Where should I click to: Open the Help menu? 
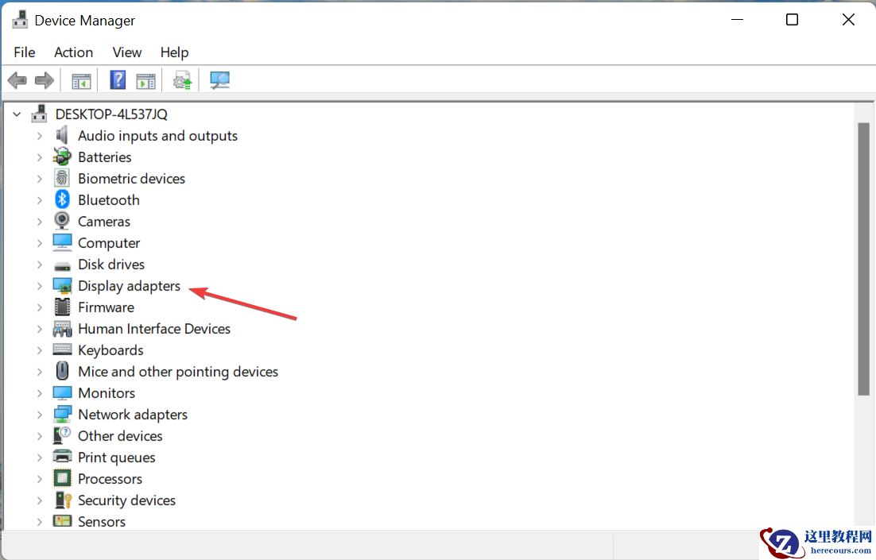coord(174,52)
